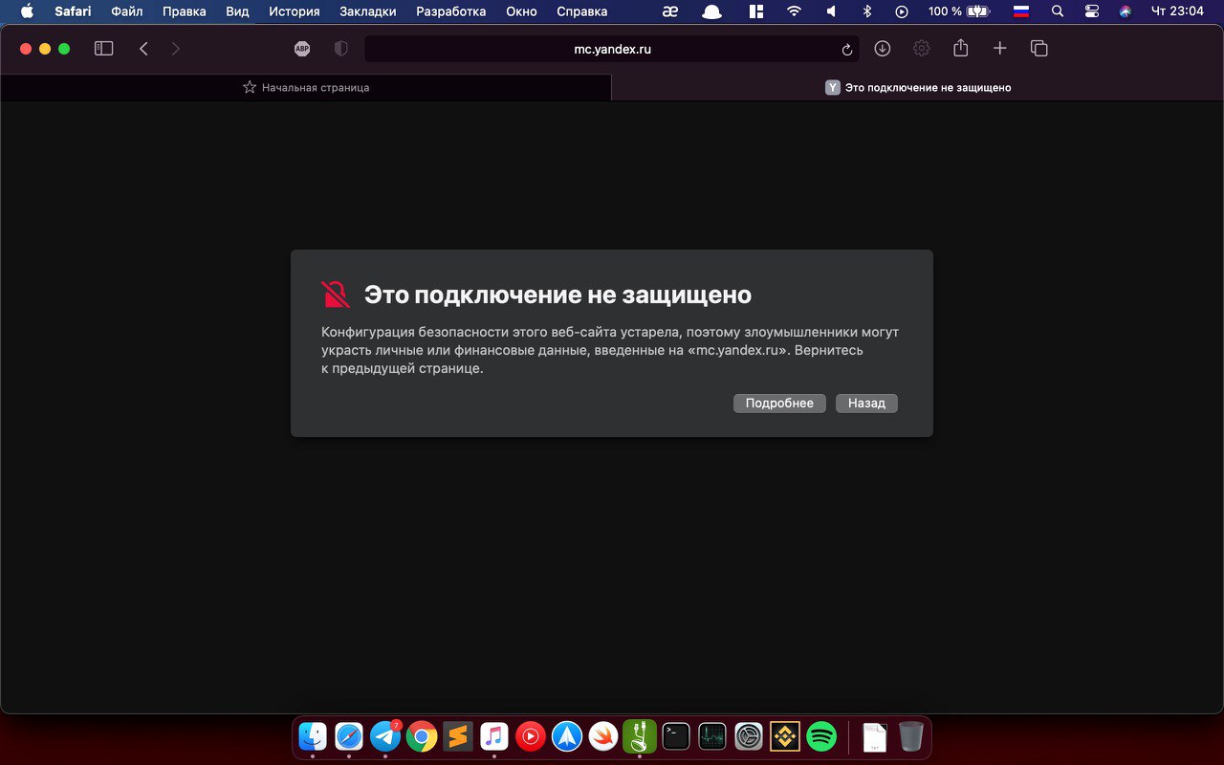Image resolution: width=1224 pixels, height=765 pixels.
Task: Open the TXT document in Dock
Action: pos(875,736)
